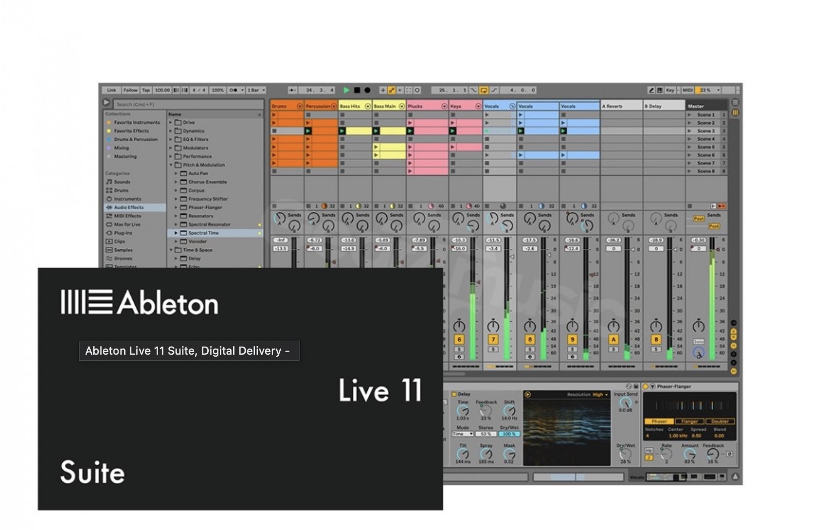Click the Input Send knob in Spectral Time
Screen dimensions: 821x530
(x=625, y=403)
